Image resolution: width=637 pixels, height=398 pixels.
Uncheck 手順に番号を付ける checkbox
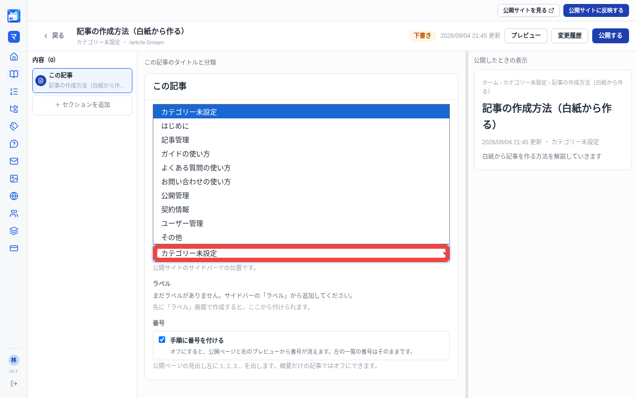point(162,339)
